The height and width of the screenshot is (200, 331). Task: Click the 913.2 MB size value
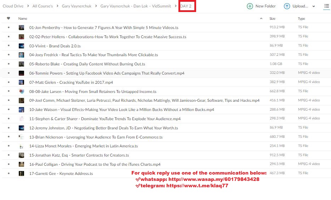277,27
